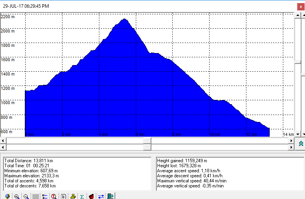This screenshot has height=199, width=305.
Task: Open the document notes icon
Action: point(63,196)
